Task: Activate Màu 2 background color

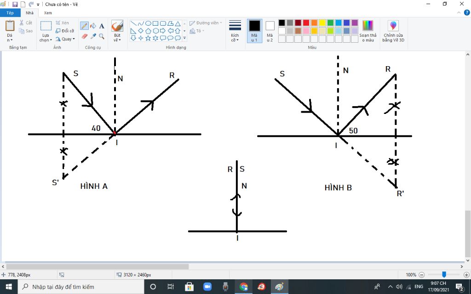Action: 270,31
